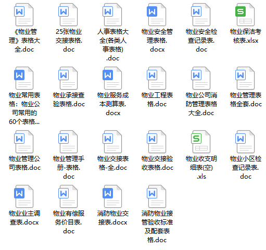266x250 pixels.
Task: Select 物业承接查验表格.doc file icon
Action: pyautogui.click(x=68, y=78)
